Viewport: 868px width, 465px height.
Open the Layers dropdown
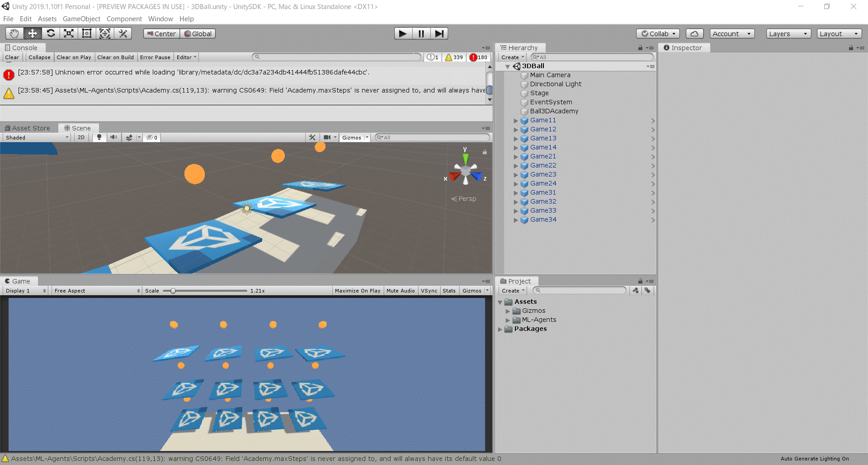(788, 33)
